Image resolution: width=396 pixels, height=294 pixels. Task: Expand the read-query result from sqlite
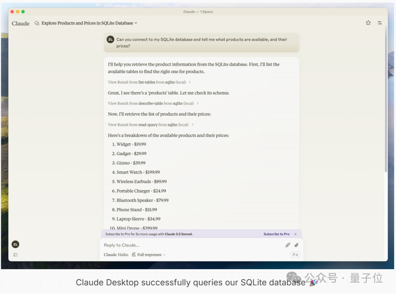tap(150, 125)
